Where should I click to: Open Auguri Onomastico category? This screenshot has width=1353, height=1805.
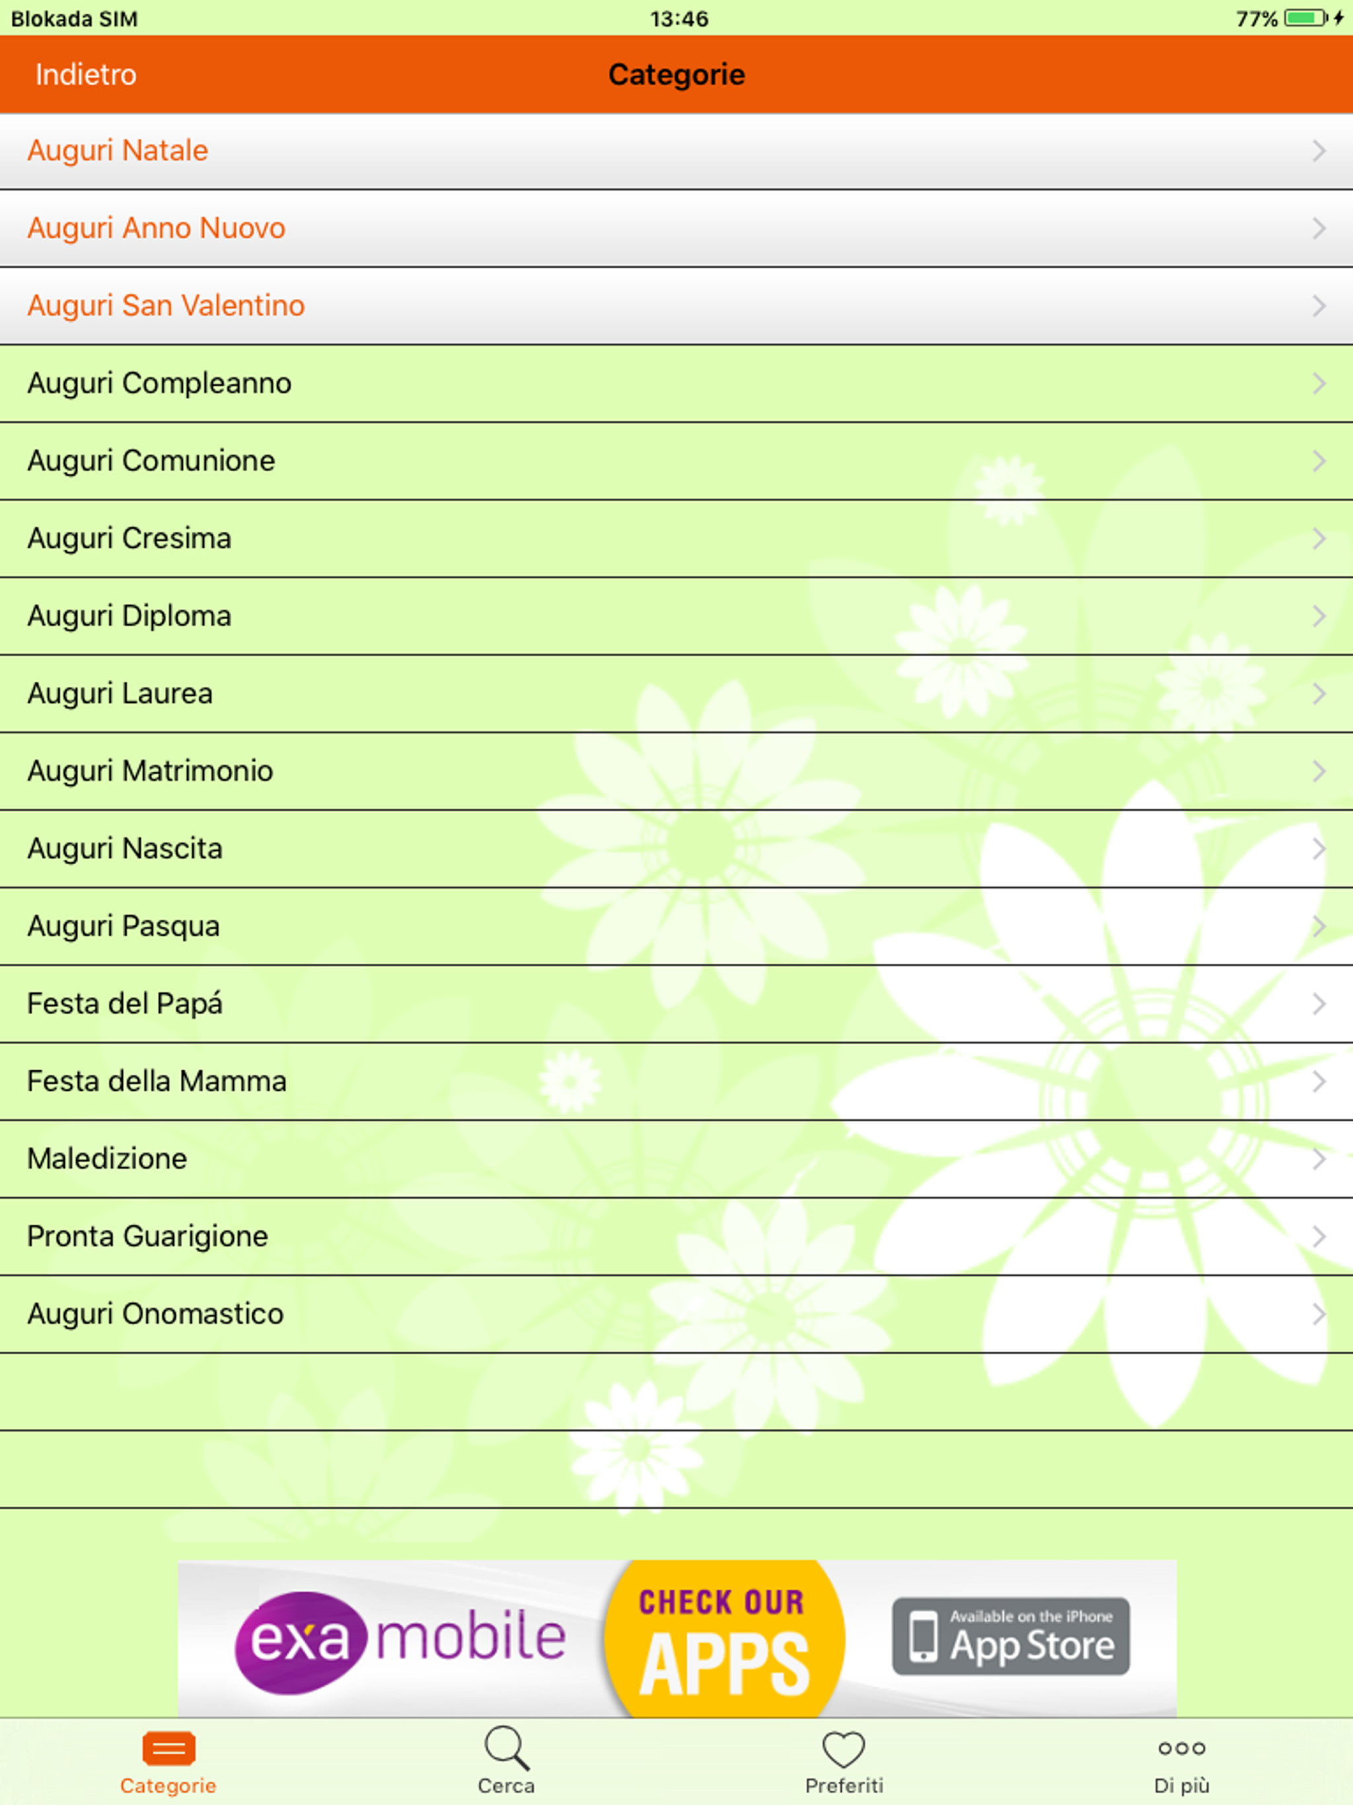tap(155, 1313)
